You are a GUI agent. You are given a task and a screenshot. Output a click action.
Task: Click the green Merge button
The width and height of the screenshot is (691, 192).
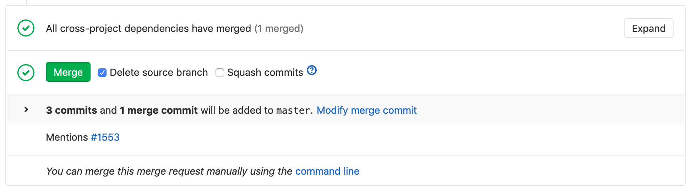[68, 72]
